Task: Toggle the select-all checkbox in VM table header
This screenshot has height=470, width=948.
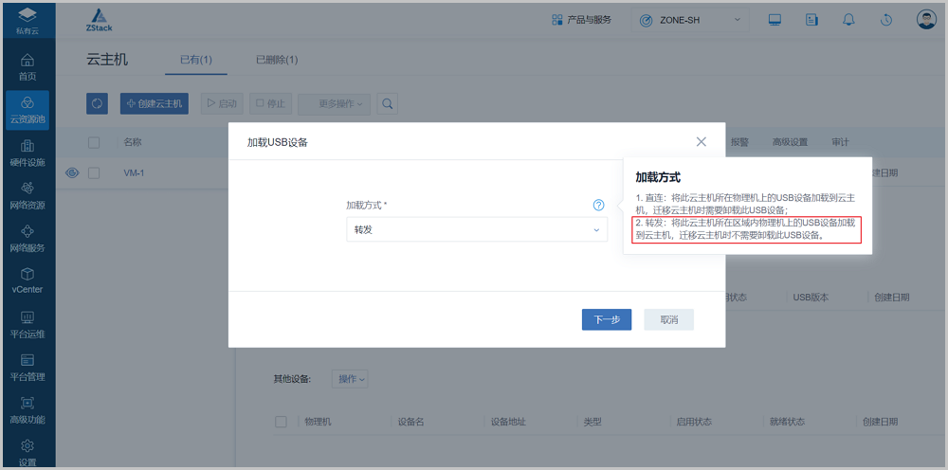Action: (x=94, y=142)
